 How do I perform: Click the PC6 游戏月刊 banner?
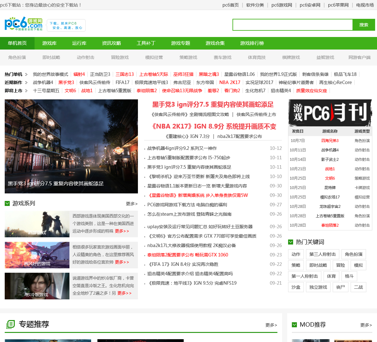click(330, 113)
